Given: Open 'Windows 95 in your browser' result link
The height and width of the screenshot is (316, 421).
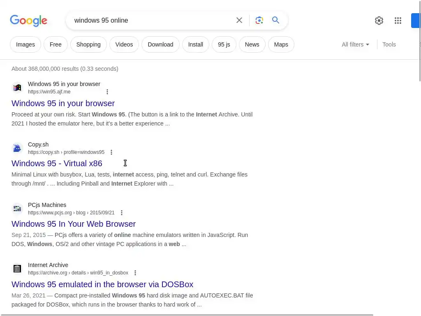Looking at the screenshot, I should [x=63, y=103].
